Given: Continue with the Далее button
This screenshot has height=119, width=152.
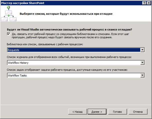Looking at the screenshot, I should tap(97, 112).
